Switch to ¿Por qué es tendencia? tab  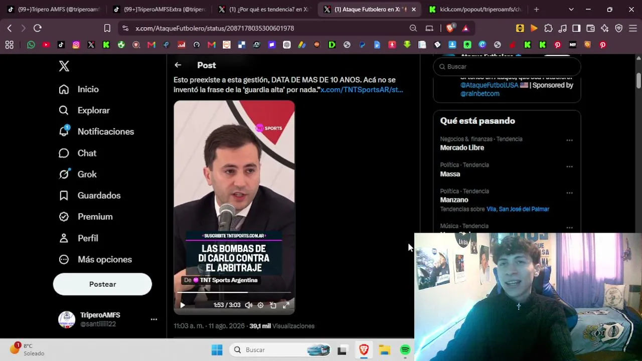click(x=264, y=9)
